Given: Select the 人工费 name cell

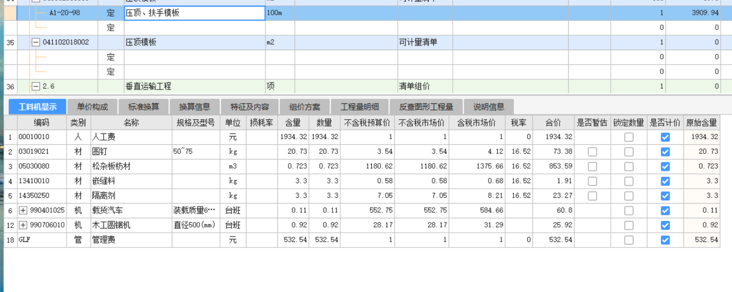Looking at the screenshot, I should click(x=131, y=137).
